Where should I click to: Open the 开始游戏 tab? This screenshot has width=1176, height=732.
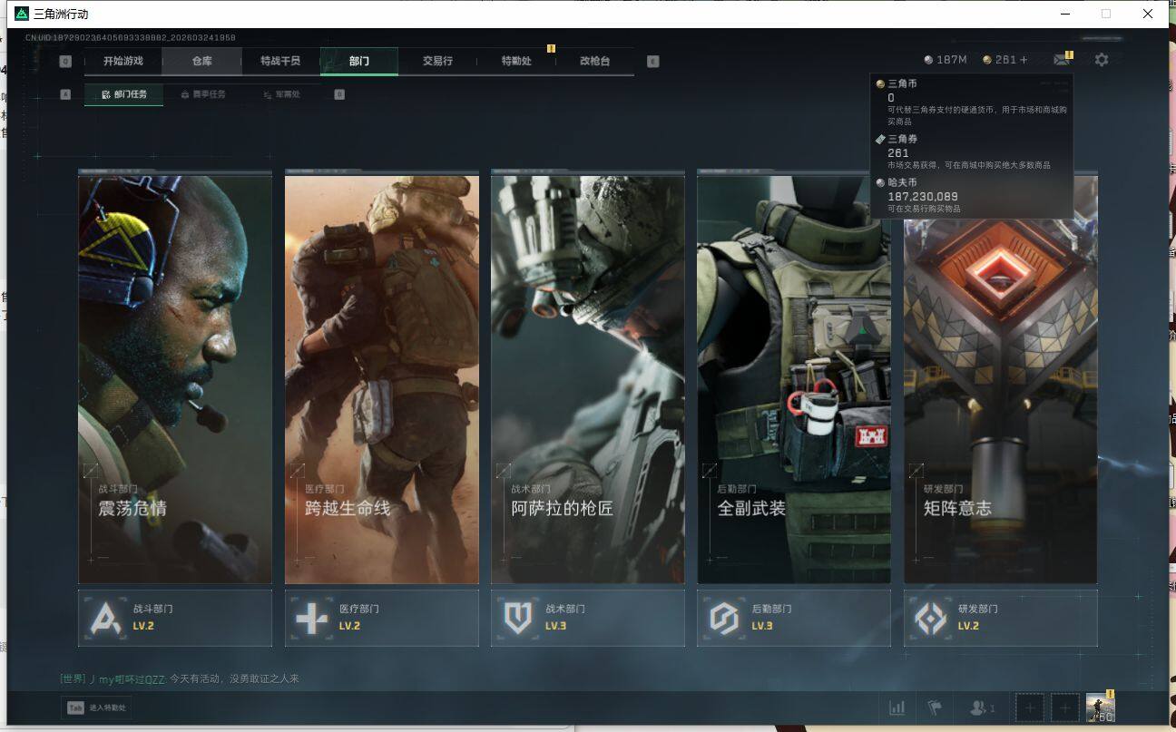tap(123, 61)
